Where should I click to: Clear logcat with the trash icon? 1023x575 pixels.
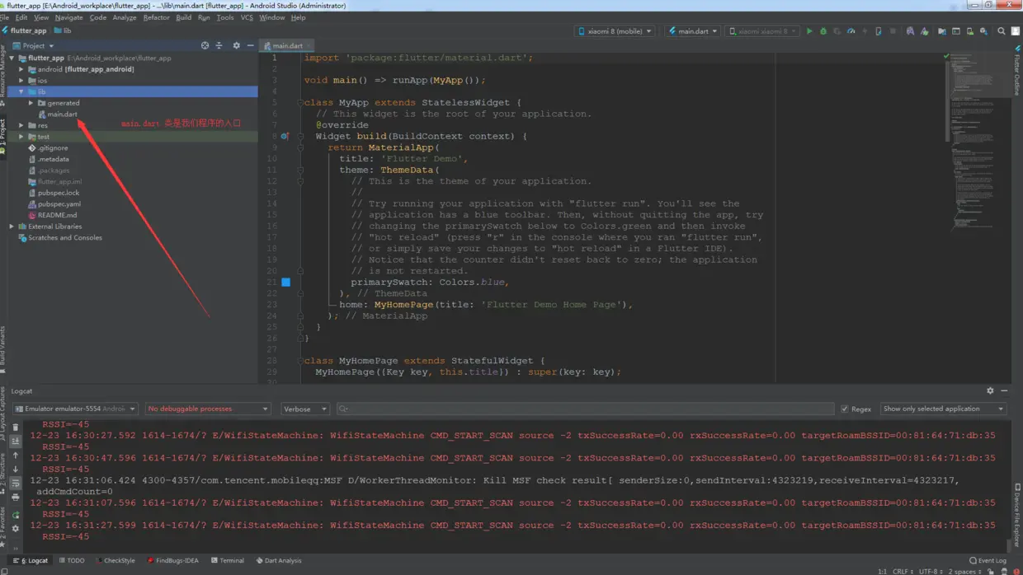point(16,428)
